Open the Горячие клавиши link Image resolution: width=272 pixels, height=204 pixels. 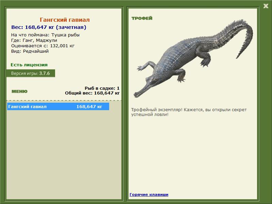point(149,194)
